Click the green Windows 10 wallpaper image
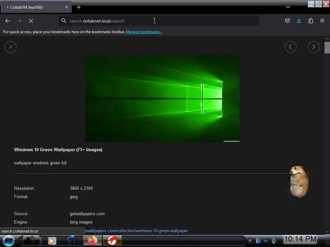Viewport: 330px width, 247px height. 162,98
